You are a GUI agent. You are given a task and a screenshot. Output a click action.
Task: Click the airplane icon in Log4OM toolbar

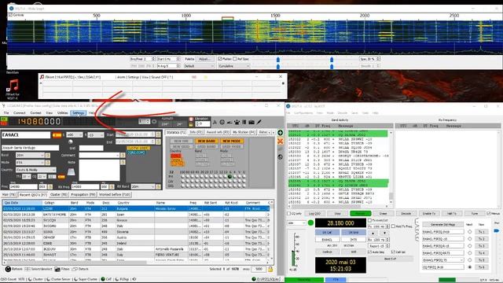tap(229, 122)
